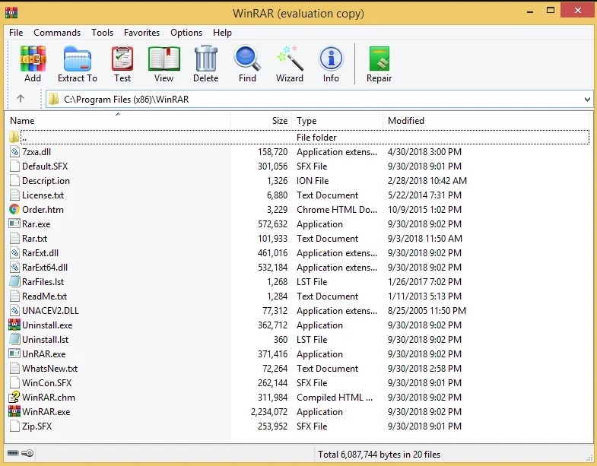Viewport: 597px width, 466px height.
Task: Click the 2,234,072 size value
Action: pos(269,411)
